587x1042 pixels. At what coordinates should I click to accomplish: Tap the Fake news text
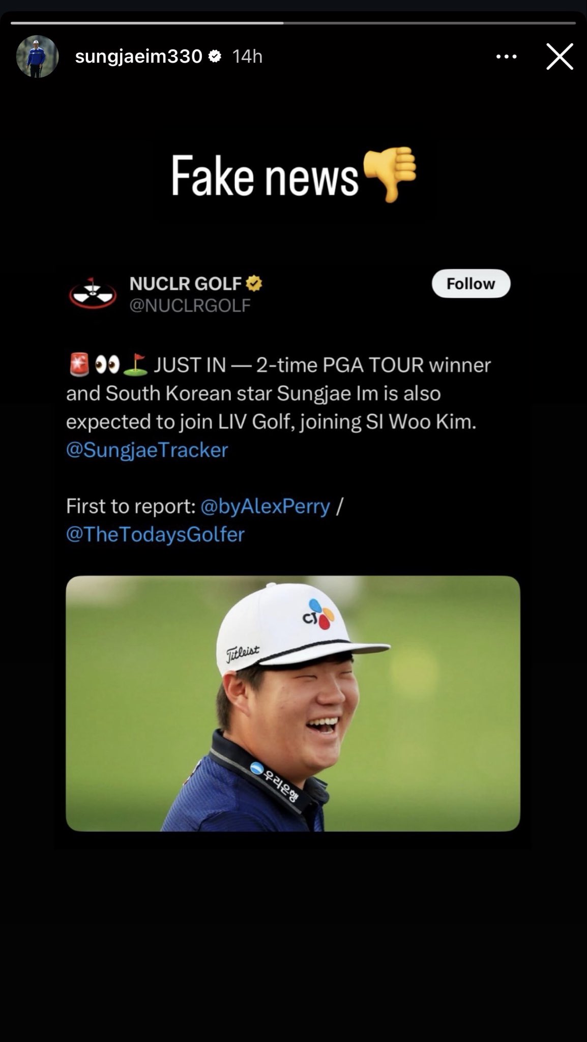pos(265,176)
